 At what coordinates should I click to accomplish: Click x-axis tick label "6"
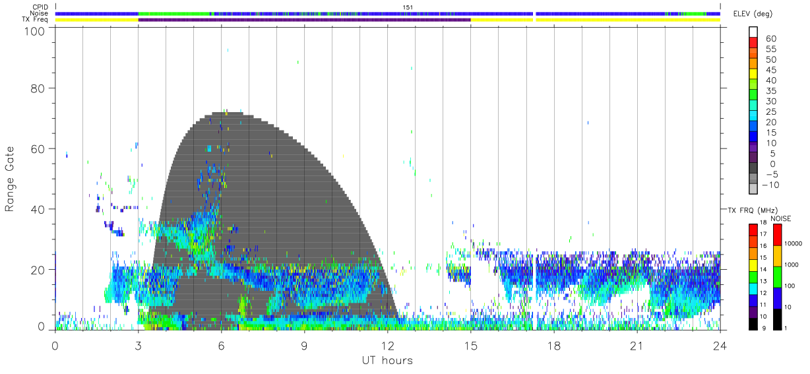tap(221, 345)
